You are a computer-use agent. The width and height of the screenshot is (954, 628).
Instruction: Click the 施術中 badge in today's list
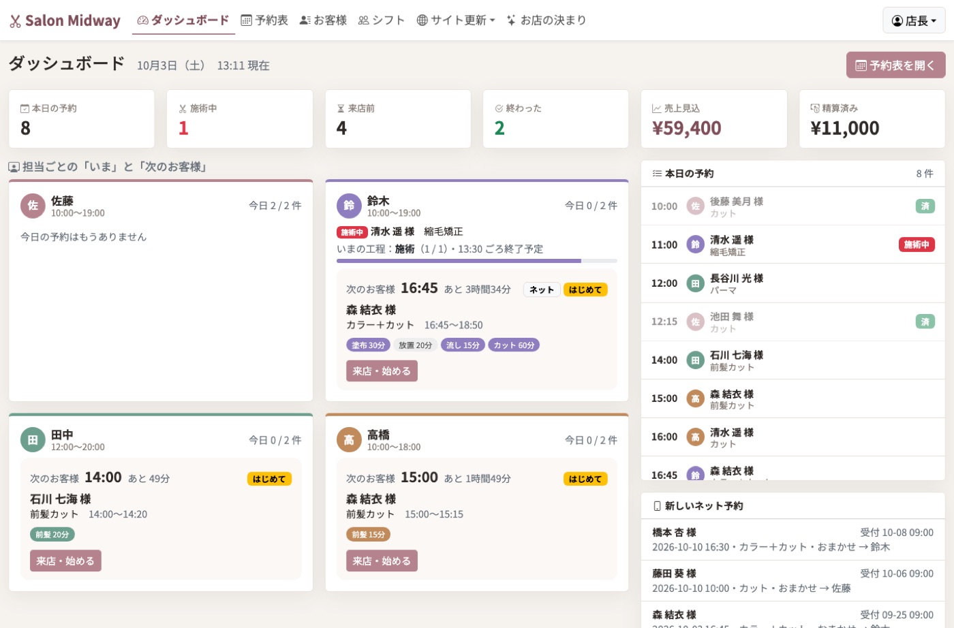917,245
